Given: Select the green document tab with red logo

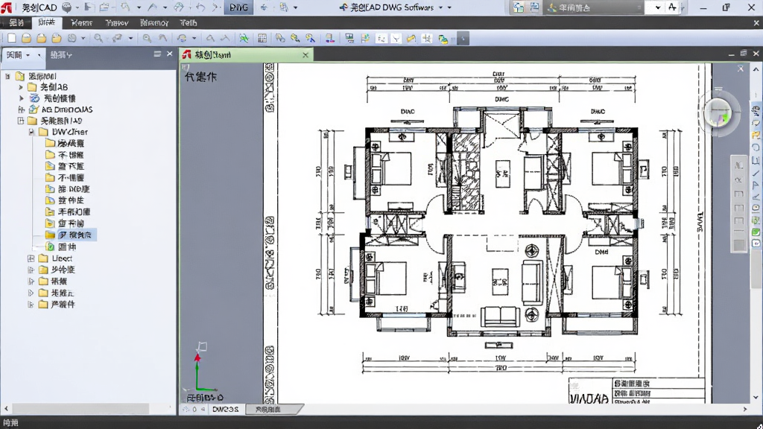Looking at the screenshot, I should [246, 55].
